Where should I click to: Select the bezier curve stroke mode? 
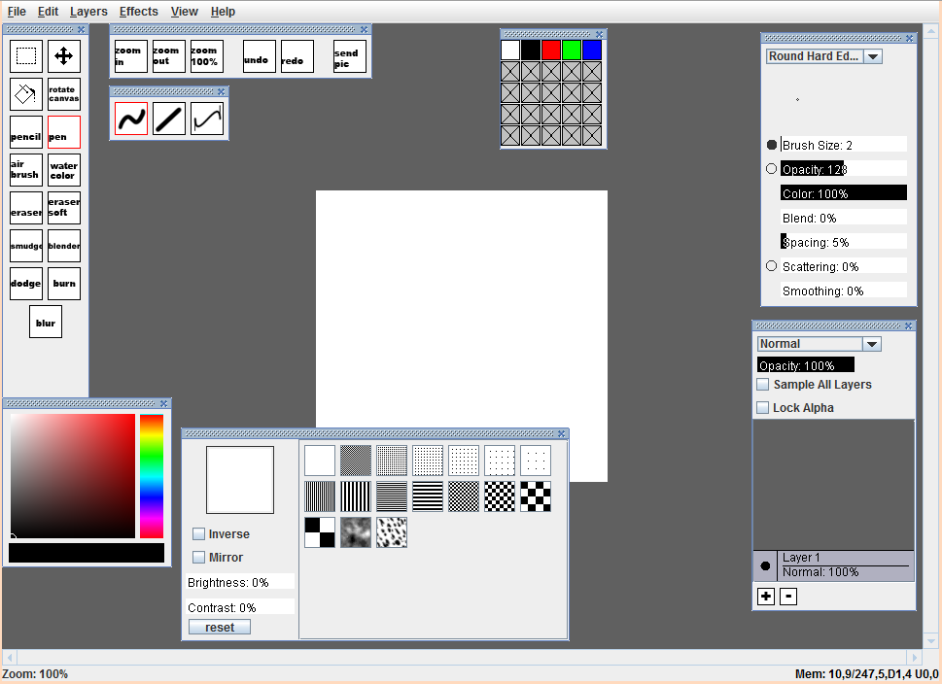[207, 119]
